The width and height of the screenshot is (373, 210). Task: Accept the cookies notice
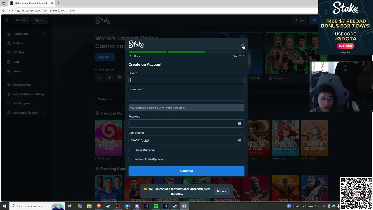(x=221, y=191)
